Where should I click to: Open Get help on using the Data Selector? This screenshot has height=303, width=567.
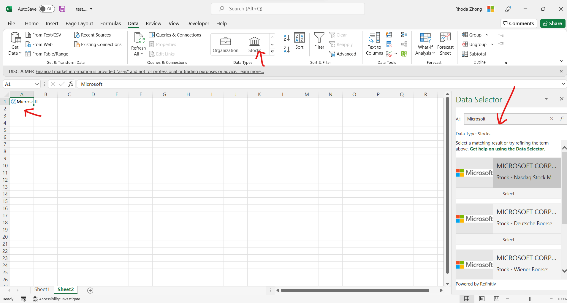(507, 149)
